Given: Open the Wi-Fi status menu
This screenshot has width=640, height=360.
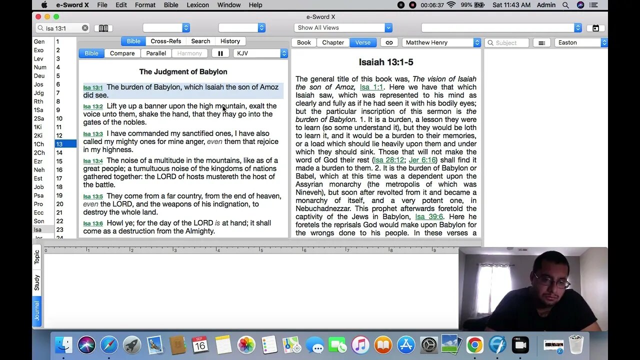Looking at the screenshot, I should coord(451,5).
